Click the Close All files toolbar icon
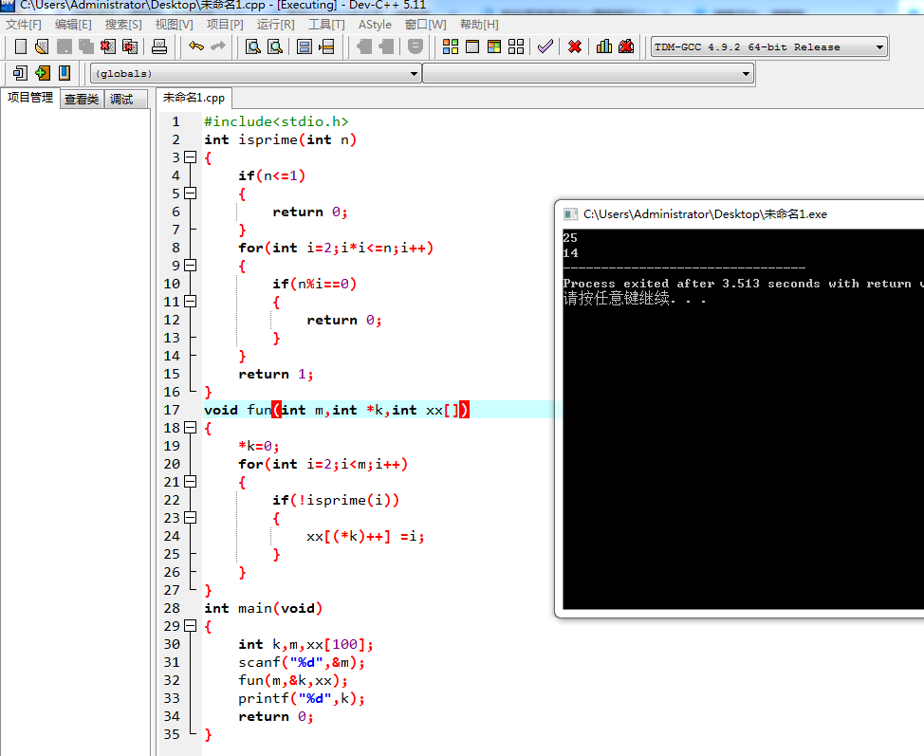The height and width of the screenshot is (756, 924). tap(130, 46)
